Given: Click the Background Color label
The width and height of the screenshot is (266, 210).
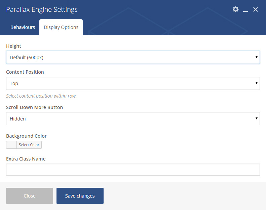Looking at the screenshot, I should click(x=26, y=136).
